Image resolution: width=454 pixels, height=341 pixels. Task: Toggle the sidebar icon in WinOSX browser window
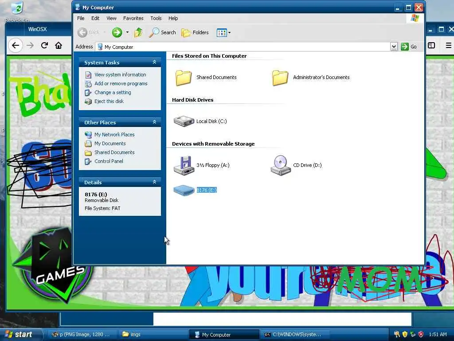431,45
